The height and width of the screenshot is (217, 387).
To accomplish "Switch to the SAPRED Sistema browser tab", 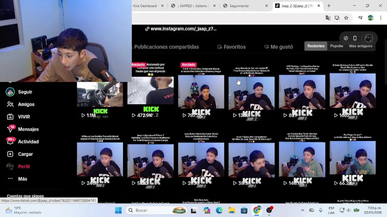I will [x=193, y=6].
